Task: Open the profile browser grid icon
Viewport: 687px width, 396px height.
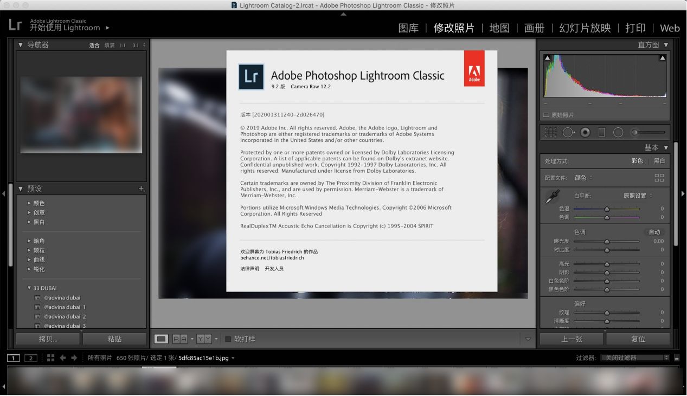Action: tap(659, 178)
